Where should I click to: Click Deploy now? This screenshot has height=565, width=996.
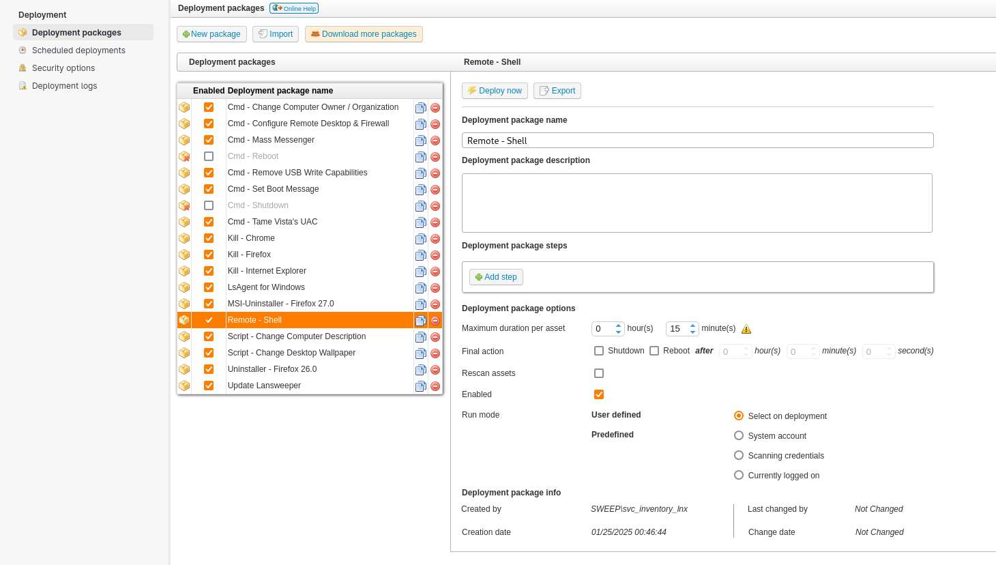pos(495,91)
